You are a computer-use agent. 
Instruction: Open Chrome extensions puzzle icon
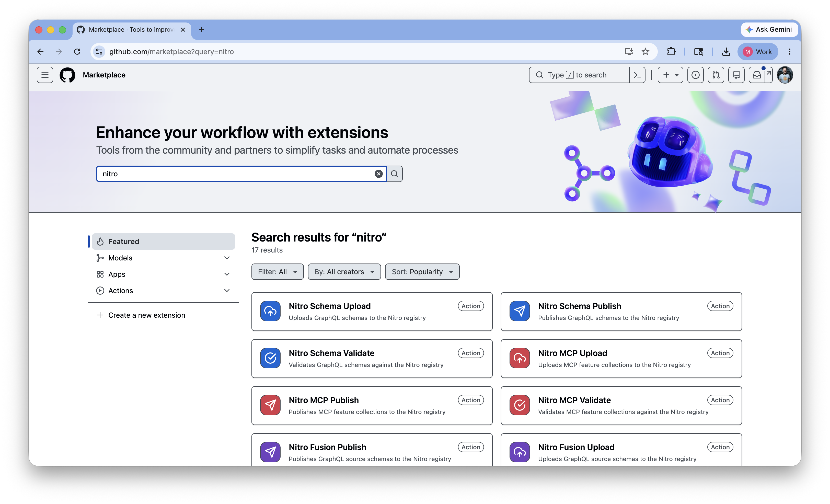(671, 52)
